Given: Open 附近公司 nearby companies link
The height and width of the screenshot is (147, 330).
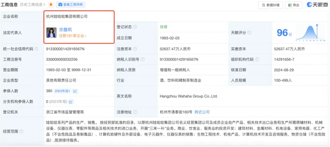Looking at the screenshot, I should pos(202,112).
